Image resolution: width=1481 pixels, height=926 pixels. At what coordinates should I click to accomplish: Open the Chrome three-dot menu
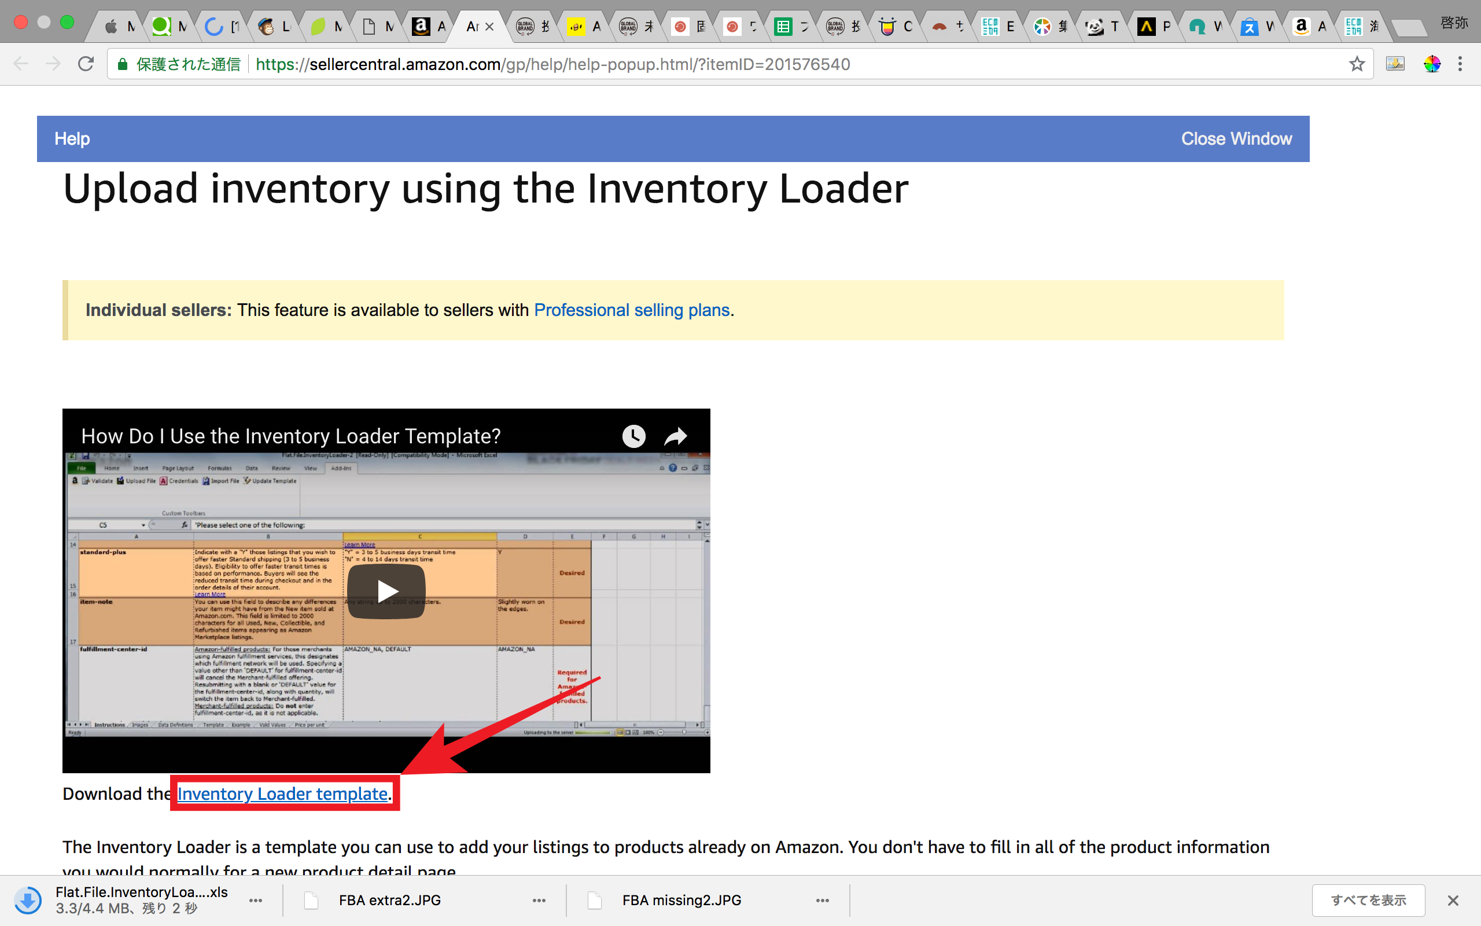(1460, 64)
